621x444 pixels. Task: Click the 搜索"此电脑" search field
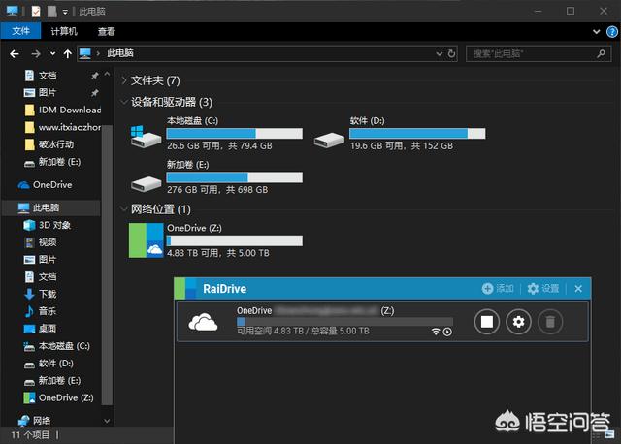click(539, 54)
